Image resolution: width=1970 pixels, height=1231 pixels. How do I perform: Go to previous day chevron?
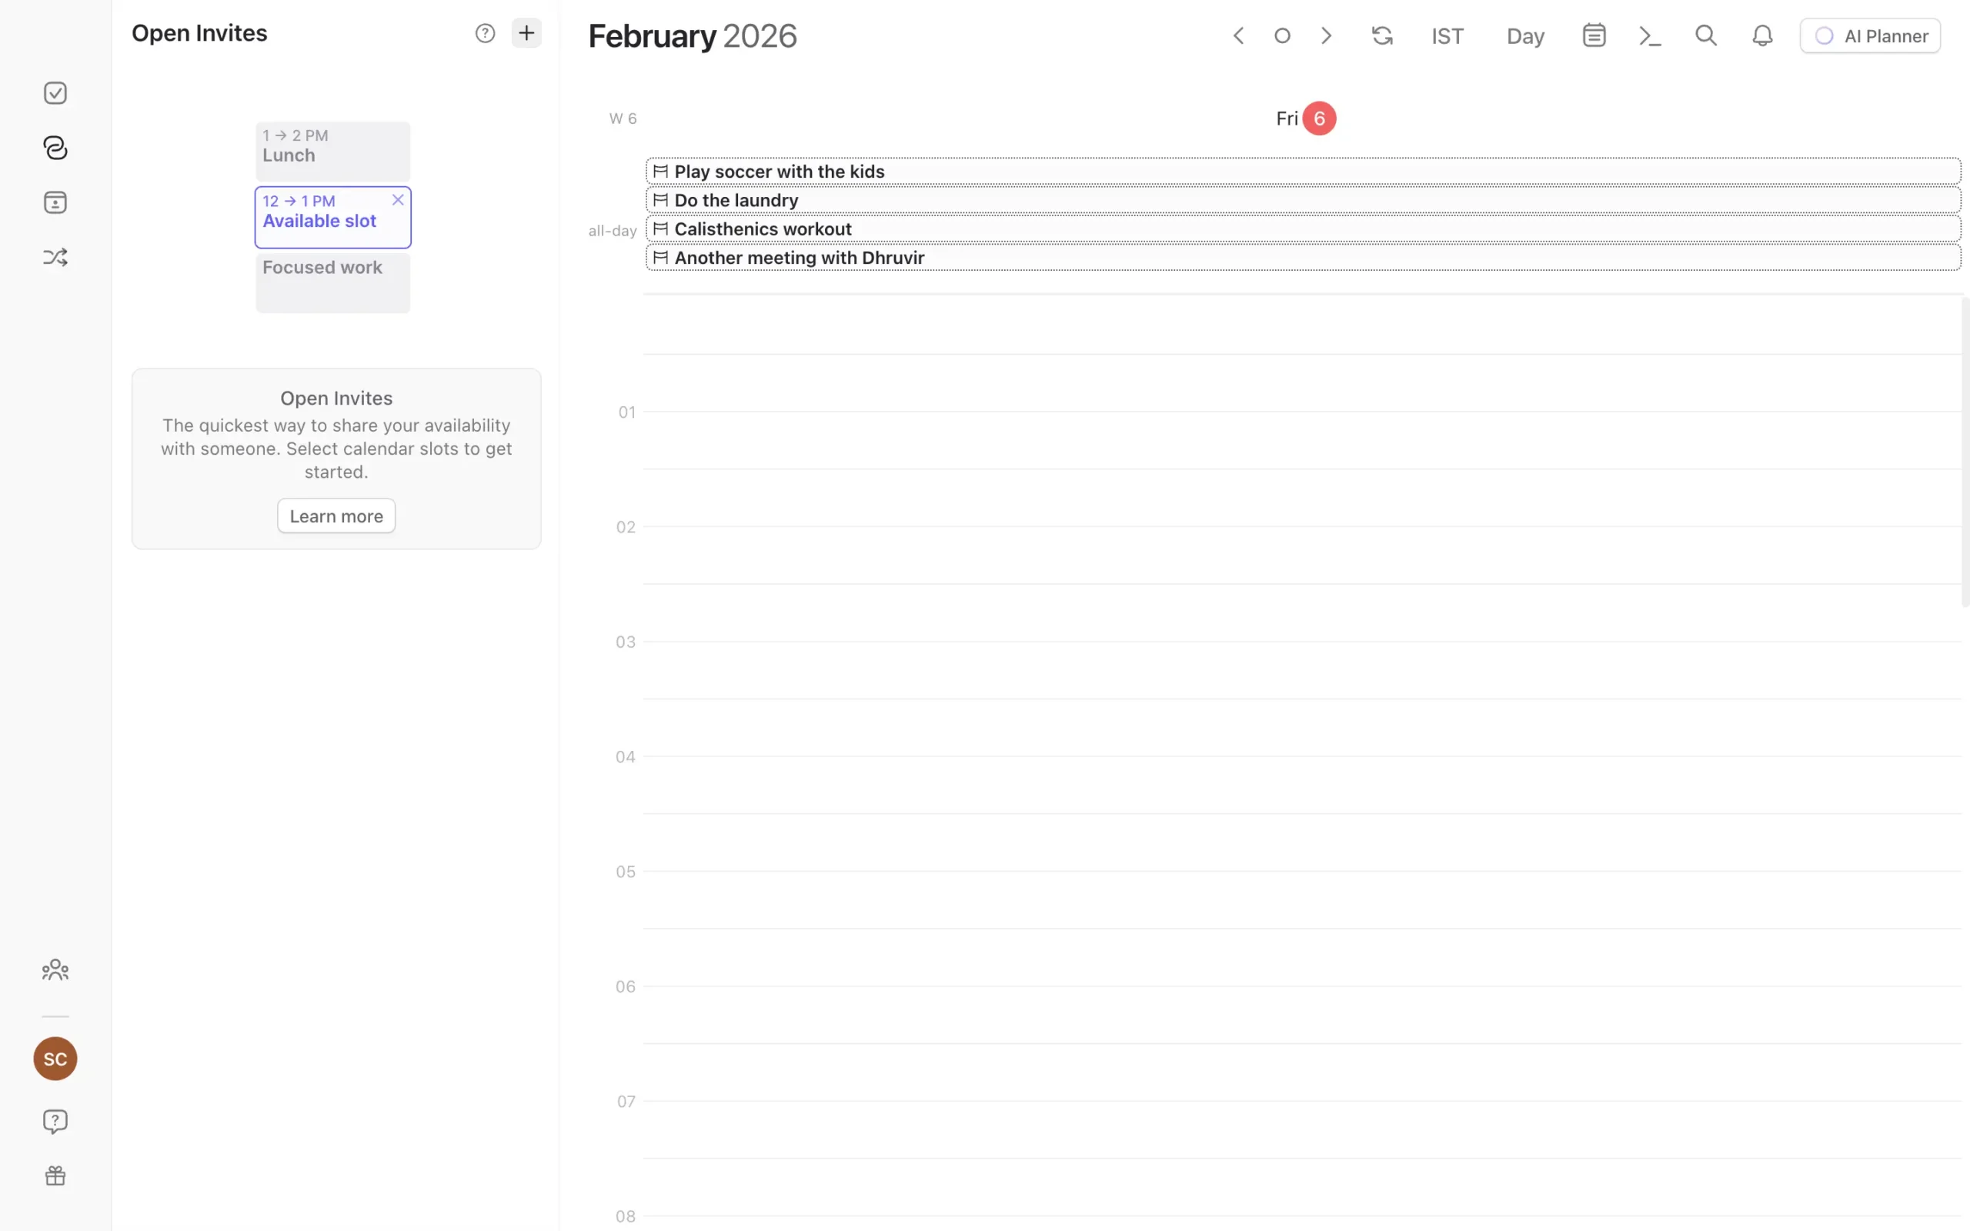[1238, 36]
